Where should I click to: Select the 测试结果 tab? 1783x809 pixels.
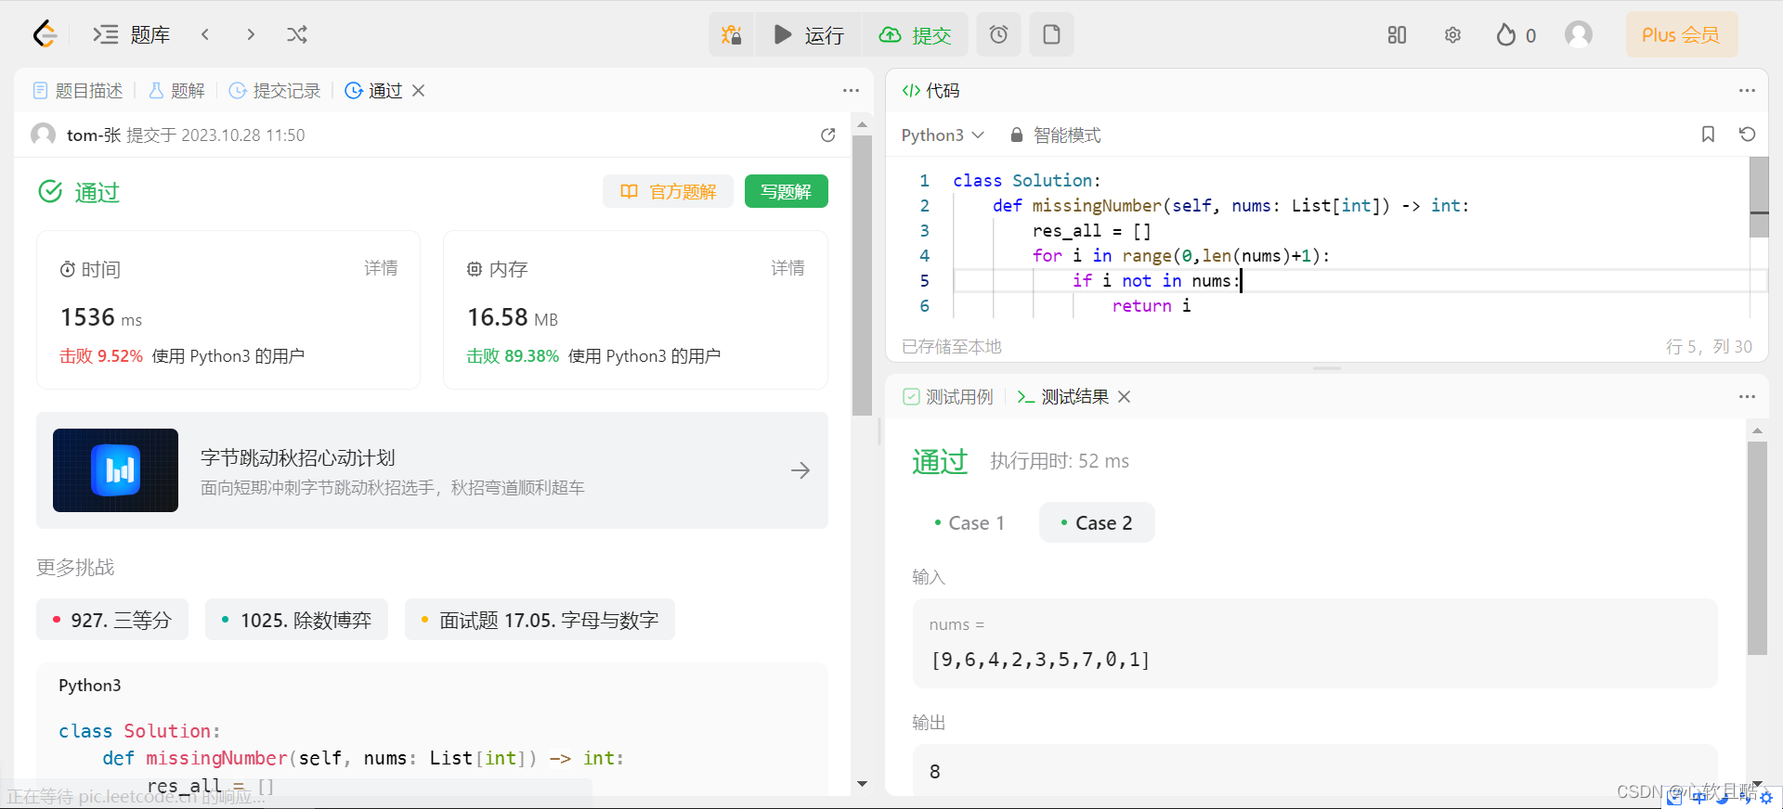(1063, 396)
